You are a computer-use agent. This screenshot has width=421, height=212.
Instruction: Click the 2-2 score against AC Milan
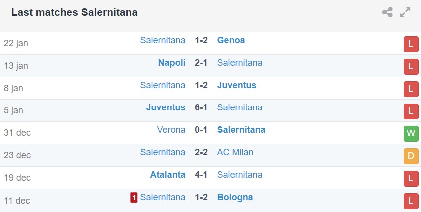201,152
